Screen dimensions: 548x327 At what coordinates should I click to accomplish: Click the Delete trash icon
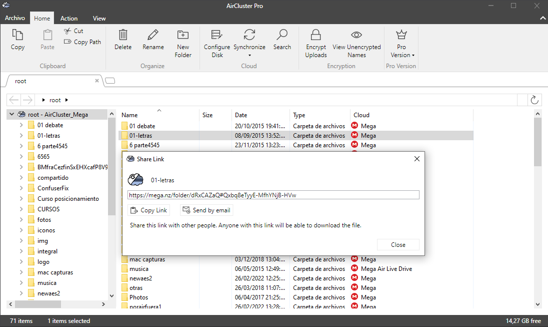[123, 35]
